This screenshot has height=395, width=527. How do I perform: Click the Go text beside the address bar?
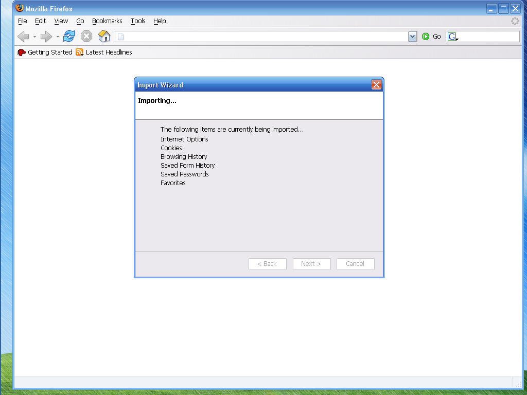(436, 37)
